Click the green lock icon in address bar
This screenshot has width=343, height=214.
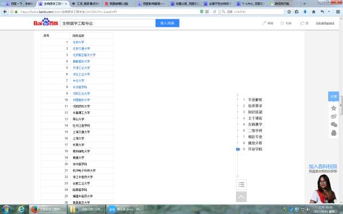click(x=16, y=12)
